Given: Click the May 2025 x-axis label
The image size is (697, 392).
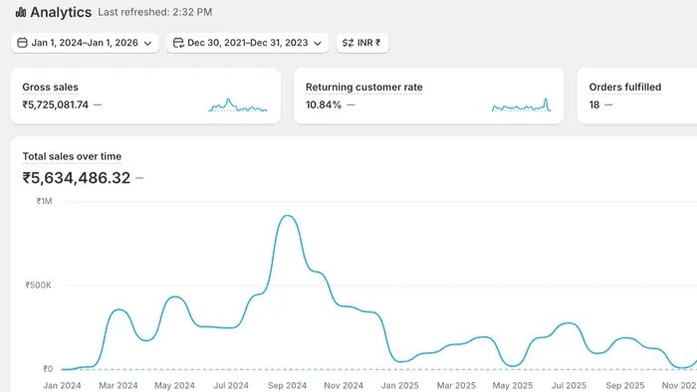Looking at the screenshot, I should coord(513,385).
